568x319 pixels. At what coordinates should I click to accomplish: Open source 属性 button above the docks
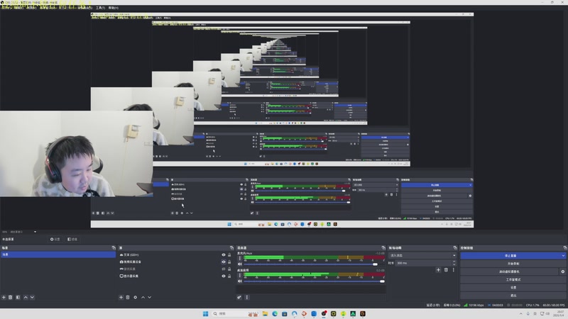pos(55,239)
